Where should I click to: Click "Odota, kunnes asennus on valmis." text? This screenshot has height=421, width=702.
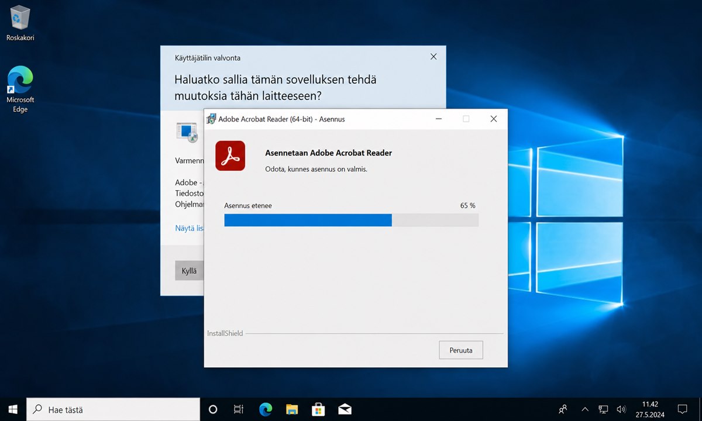pyautogui.click(x=316, y=170)
